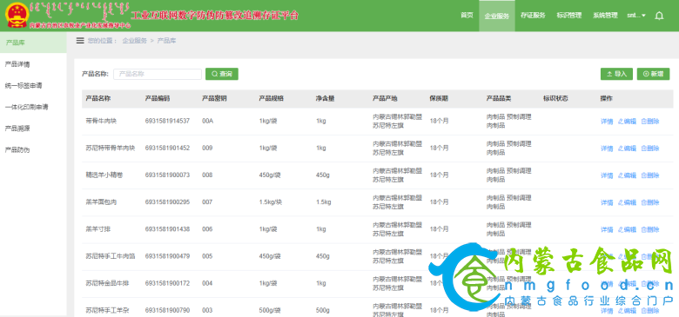
Task: Focus the 产品名称 search input field
Action: pos(158,74)
